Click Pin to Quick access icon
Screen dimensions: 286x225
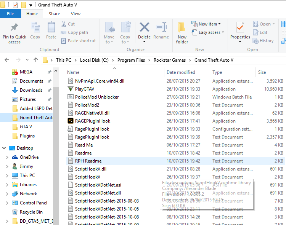pyautogui.click(x=14, y=27)
